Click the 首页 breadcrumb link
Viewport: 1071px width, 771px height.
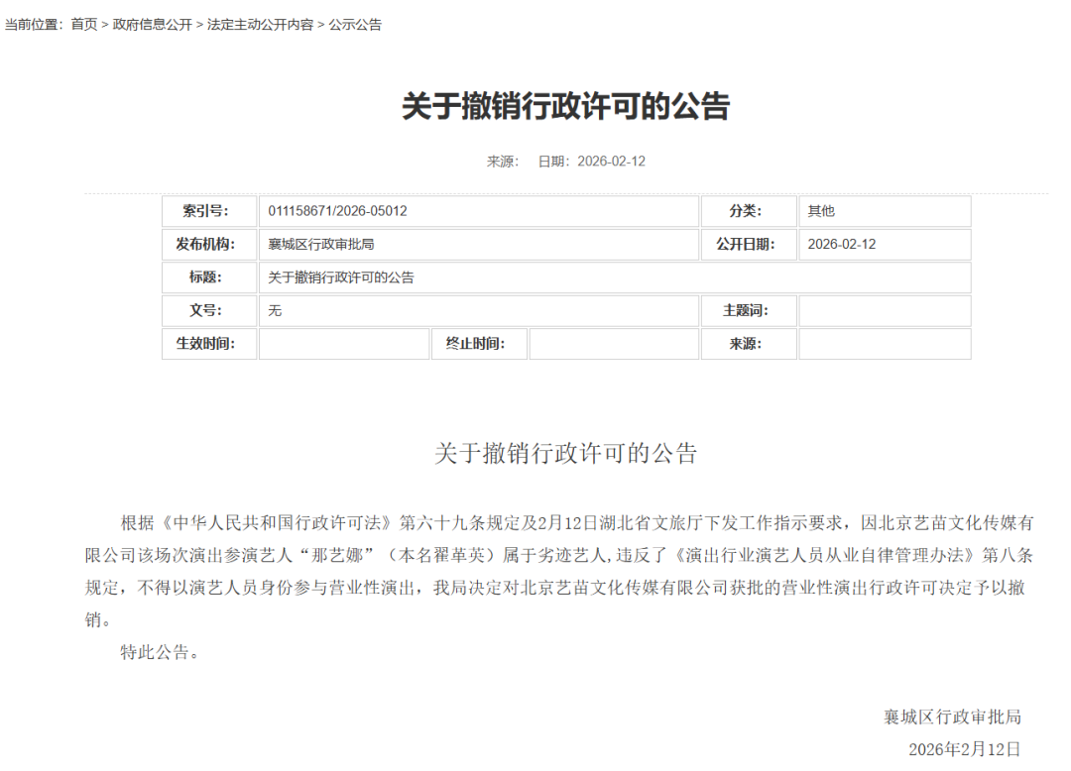[83, 25]
